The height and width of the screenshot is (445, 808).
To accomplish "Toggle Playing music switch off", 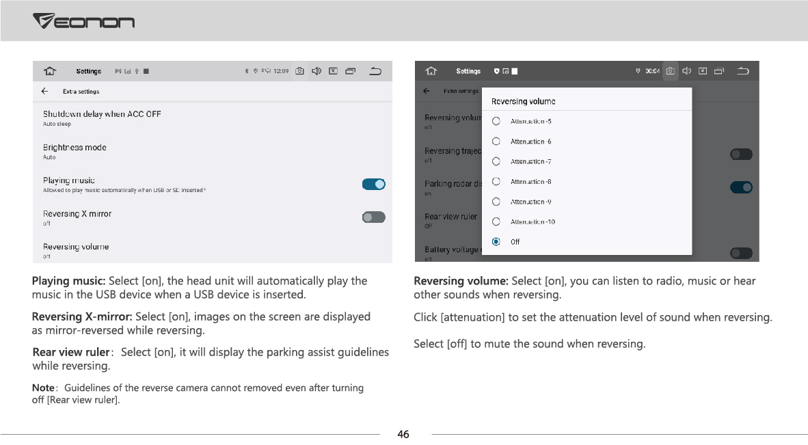I will [x=374, y=185].
